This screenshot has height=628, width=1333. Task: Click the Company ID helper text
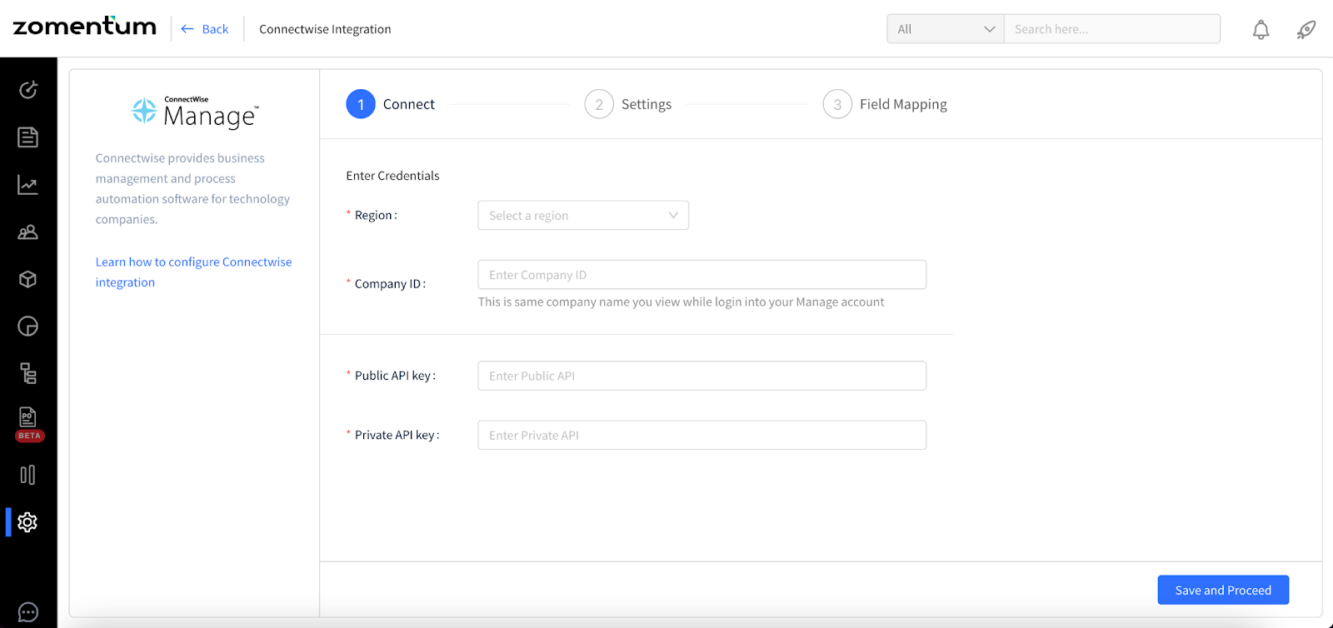pyautogui.click(x=681, y=302)
